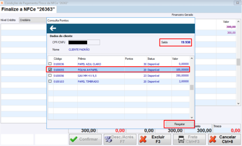Click the 2,00000 value cell

click(184, 81)
